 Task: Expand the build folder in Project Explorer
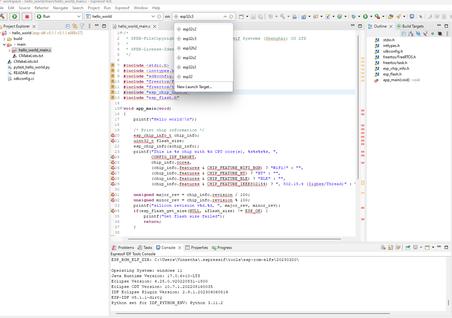[4, 39]
